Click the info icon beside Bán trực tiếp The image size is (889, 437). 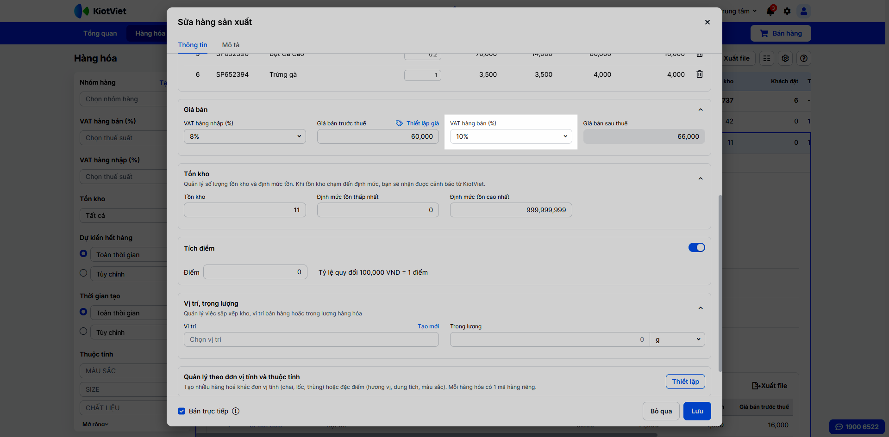point(236,411)
